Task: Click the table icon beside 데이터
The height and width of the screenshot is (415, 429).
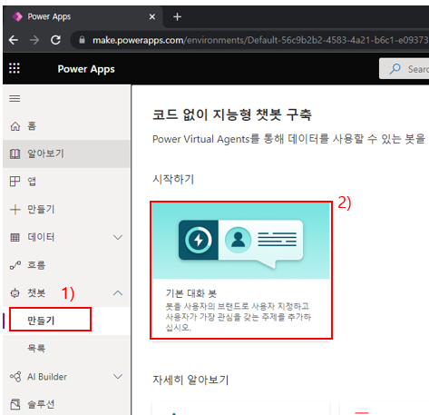Action: pyautogui.click(x=15, y=237)
